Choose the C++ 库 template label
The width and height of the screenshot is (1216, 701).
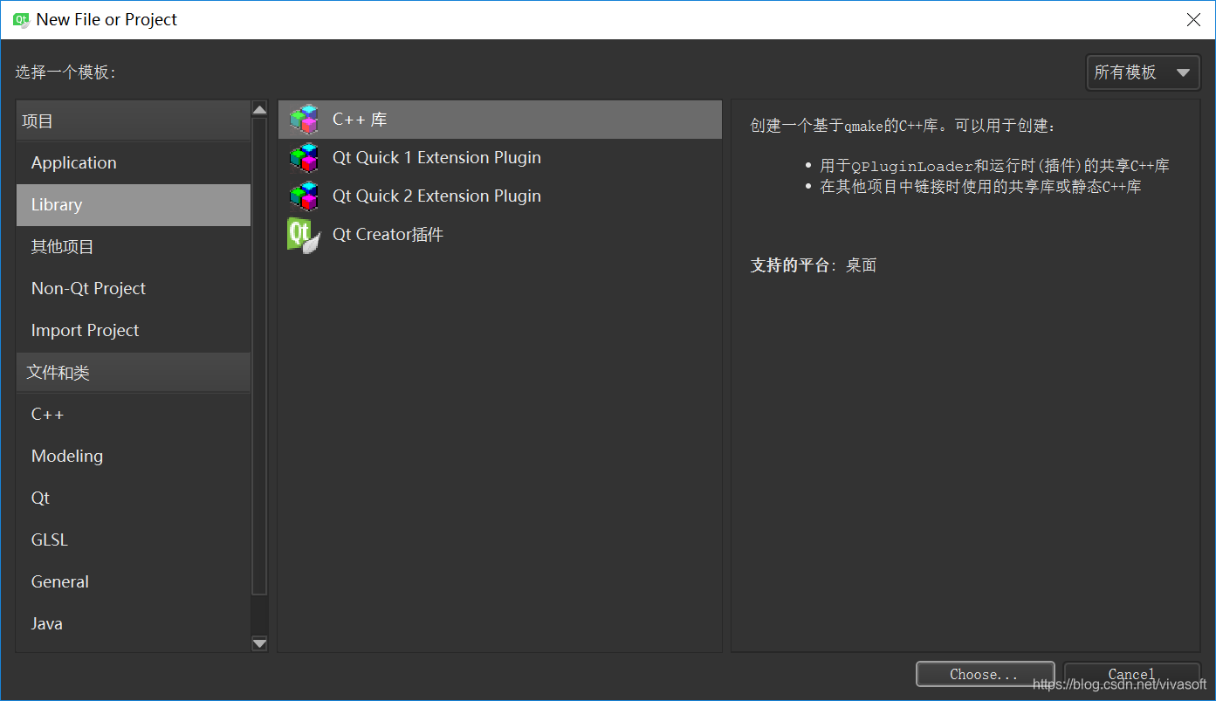360,120
